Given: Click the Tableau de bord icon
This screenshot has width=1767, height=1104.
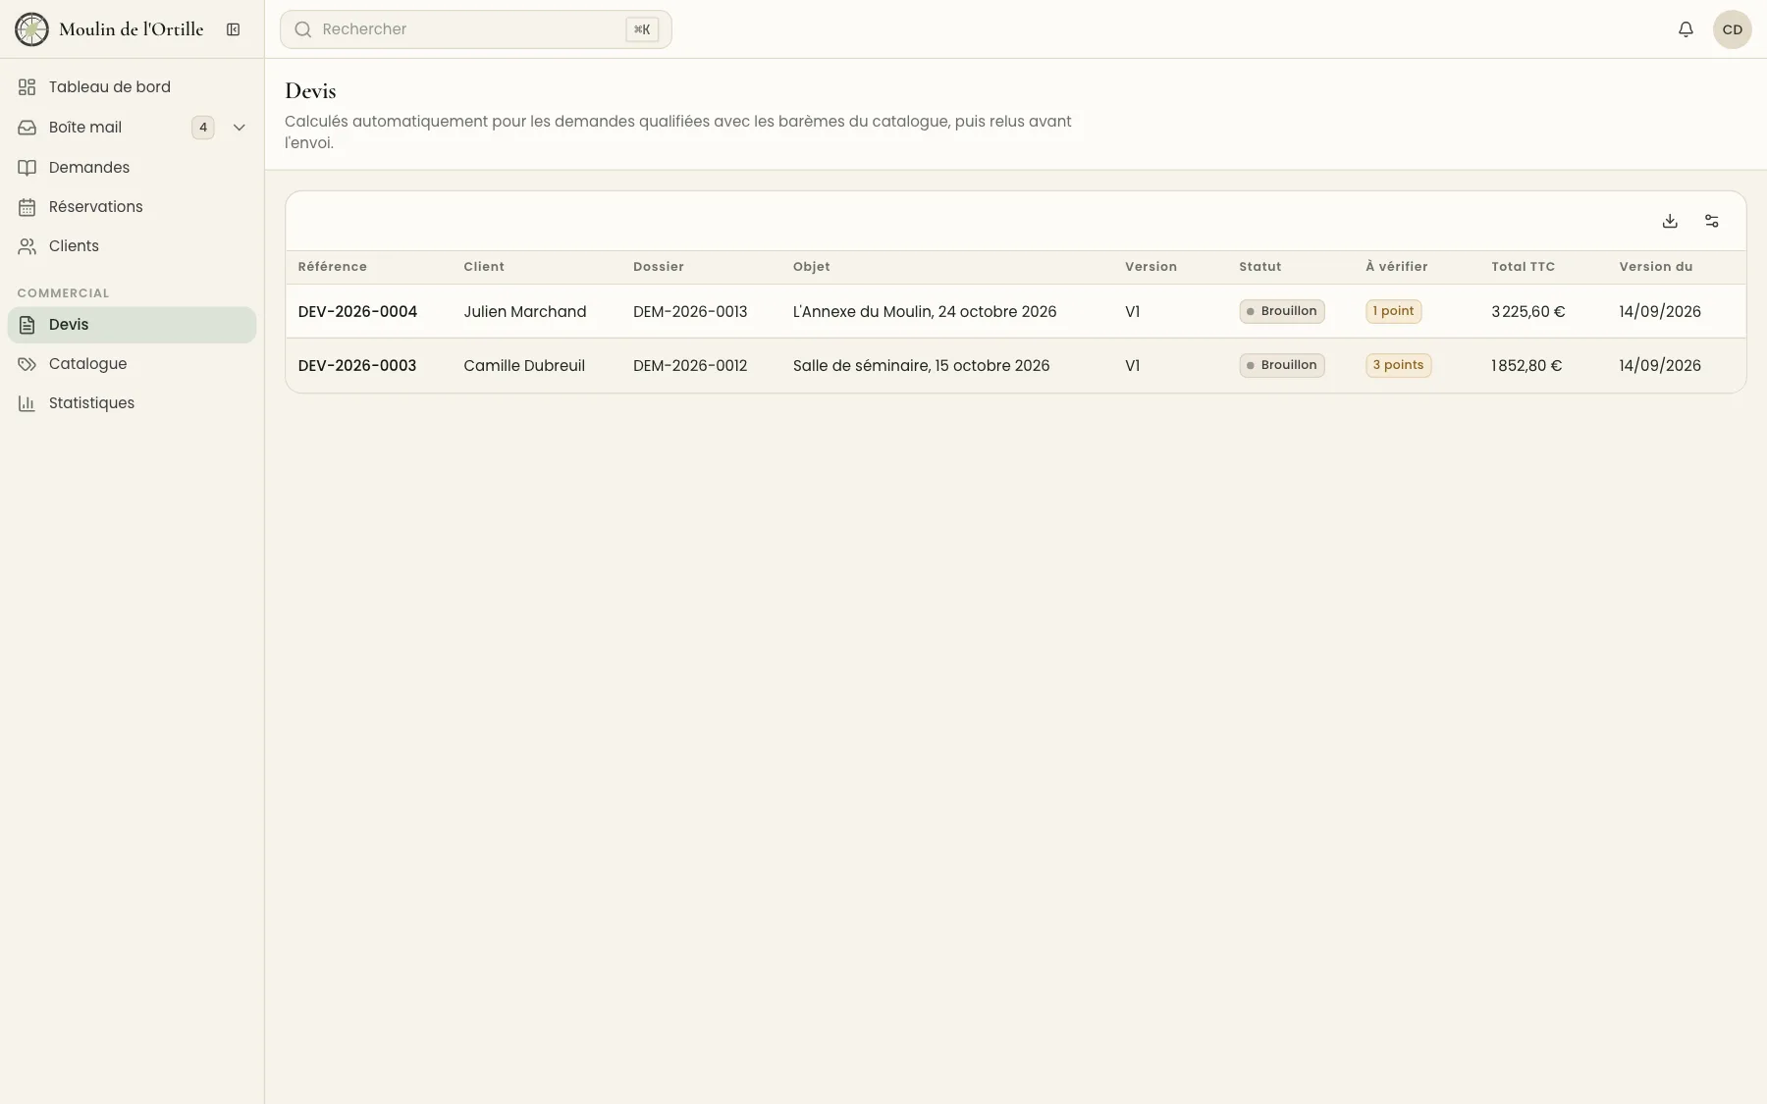Looking at the screenshot, I should point(27,87).
